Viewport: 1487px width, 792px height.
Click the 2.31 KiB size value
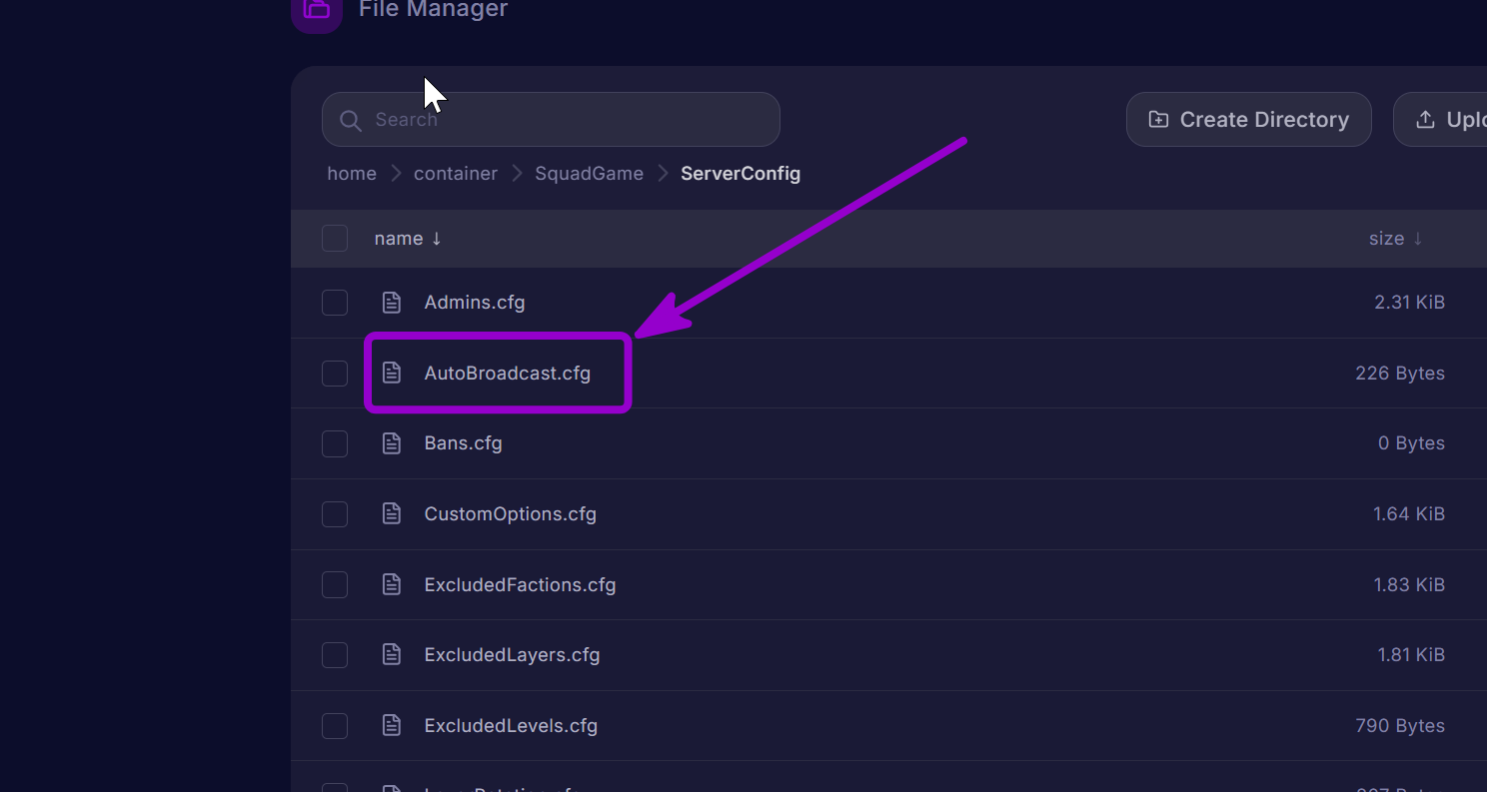(1409, 303)
